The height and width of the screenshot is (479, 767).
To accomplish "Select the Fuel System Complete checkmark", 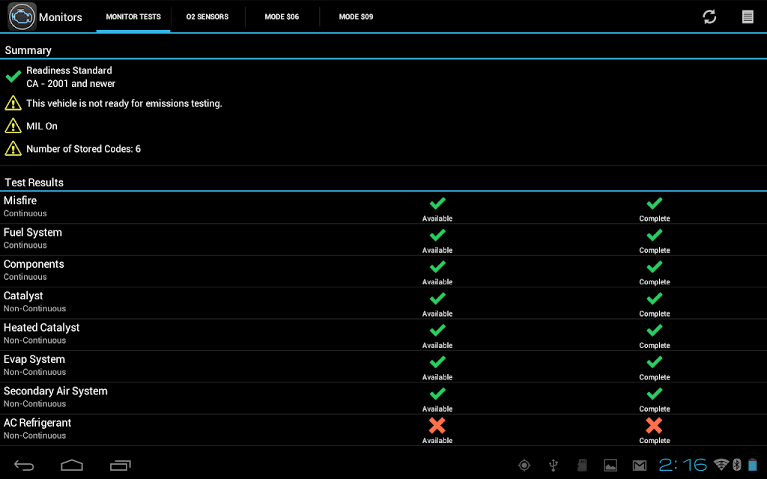I will [655, 235].
